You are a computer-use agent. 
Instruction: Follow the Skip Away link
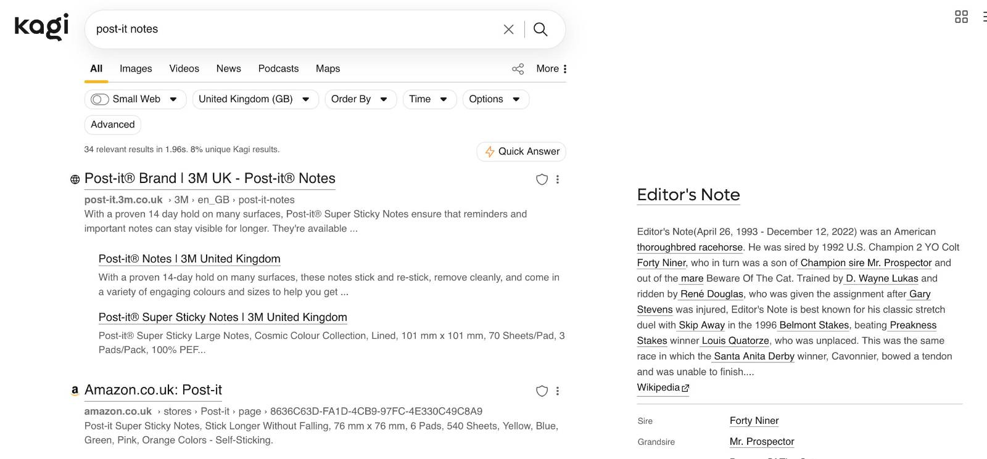(701, 325)
